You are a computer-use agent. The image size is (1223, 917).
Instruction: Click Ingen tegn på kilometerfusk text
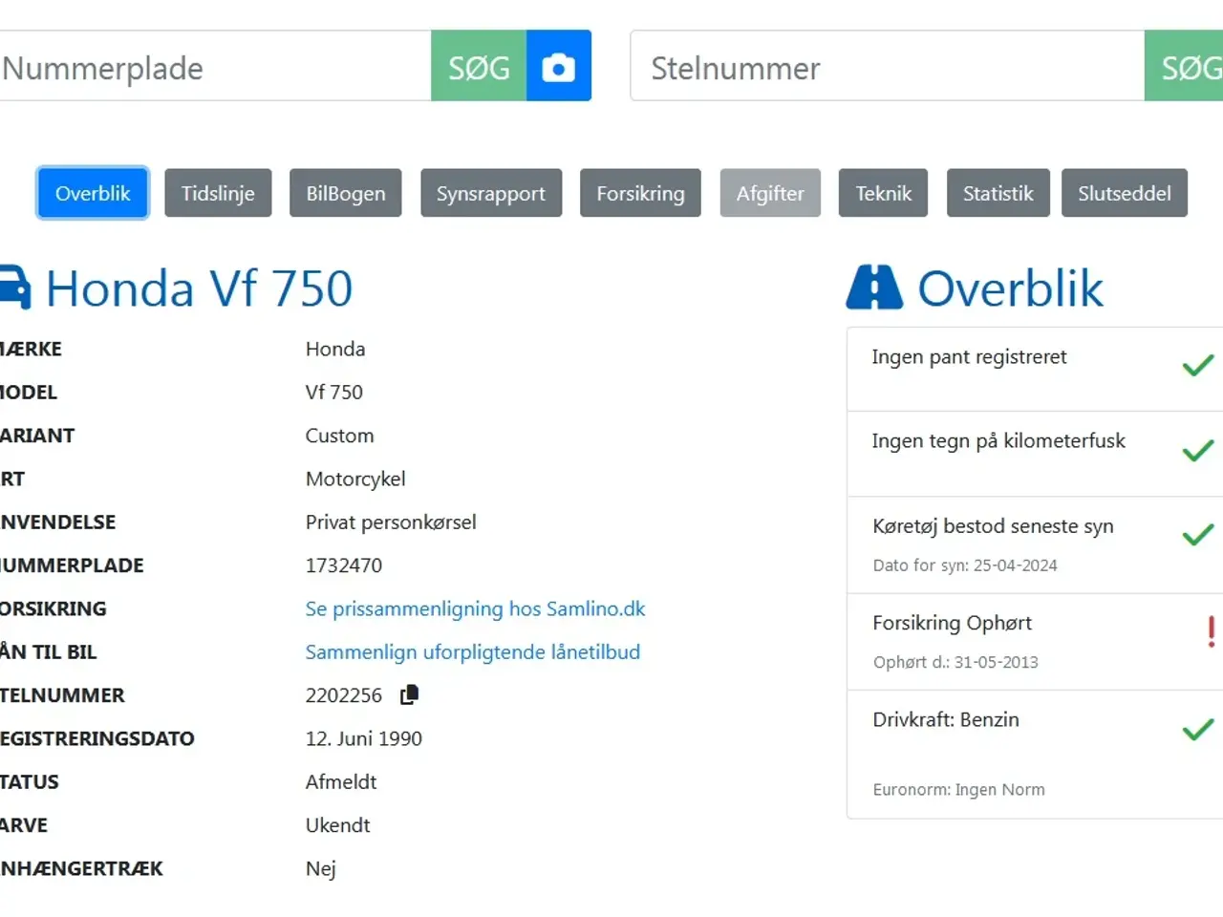tap(998, 441)
